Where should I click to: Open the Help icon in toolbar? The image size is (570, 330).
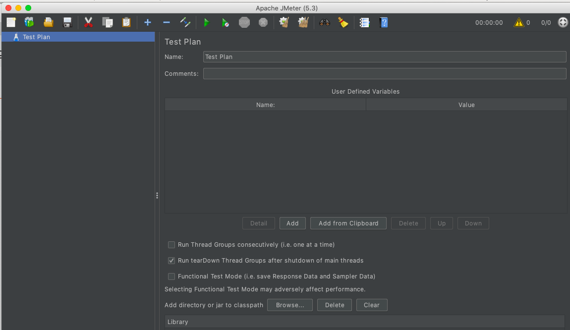coord(384,22)
